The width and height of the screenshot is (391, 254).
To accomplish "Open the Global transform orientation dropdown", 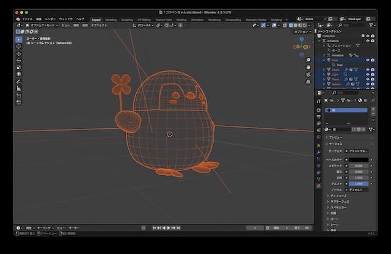I will click(x=144, y=26).
